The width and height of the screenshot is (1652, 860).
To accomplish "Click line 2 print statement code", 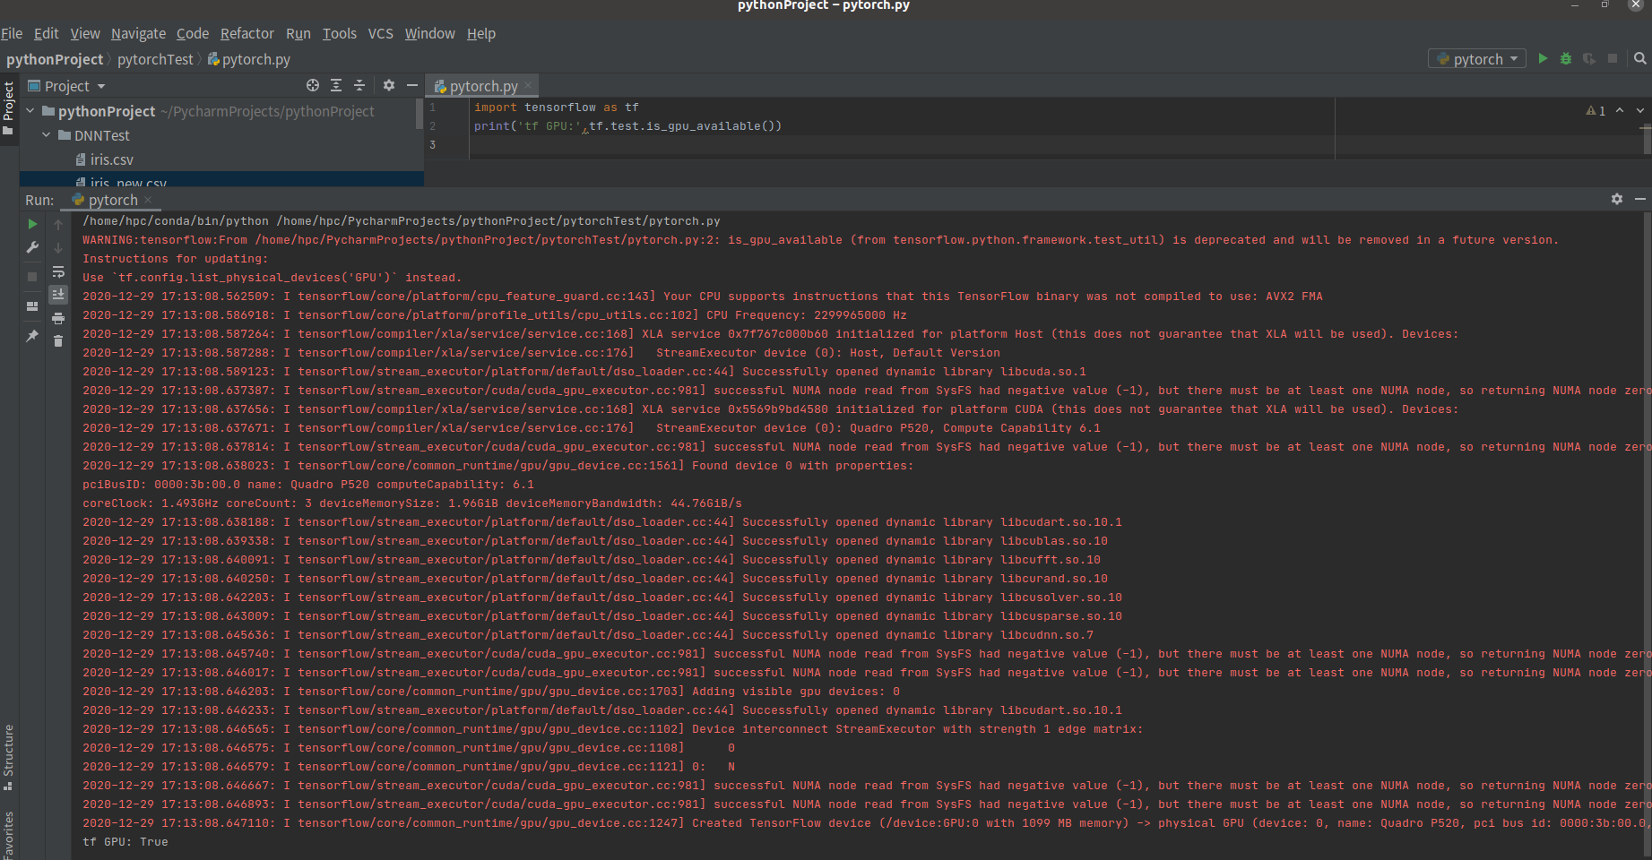I will 627,126.
